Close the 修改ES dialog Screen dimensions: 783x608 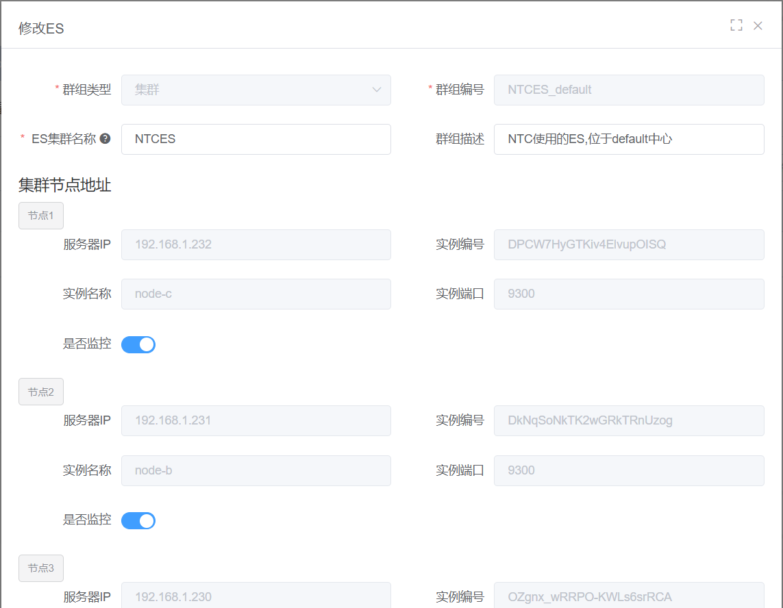758,25
